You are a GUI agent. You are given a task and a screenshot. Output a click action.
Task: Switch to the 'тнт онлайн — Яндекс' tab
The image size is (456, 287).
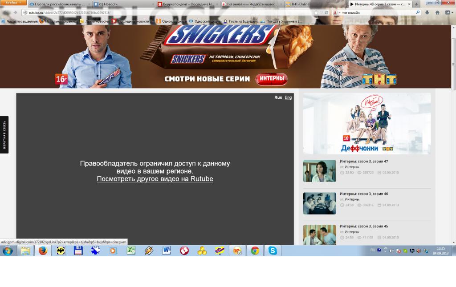point(252,4)
